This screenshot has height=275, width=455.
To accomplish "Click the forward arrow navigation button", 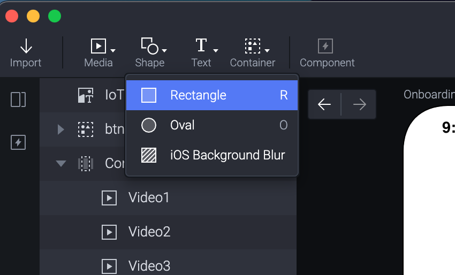I will click(x=359, y=104).
